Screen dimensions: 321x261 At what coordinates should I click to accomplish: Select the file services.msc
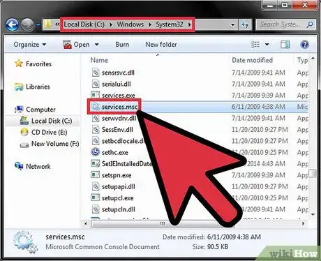pyautogui.click(x=119, y=107)
